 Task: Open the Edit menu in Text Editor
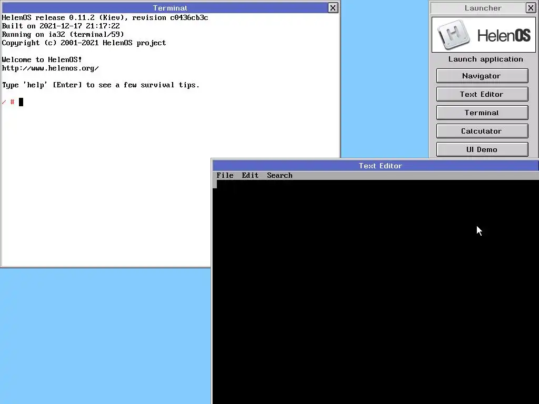[x=250, y=176]
